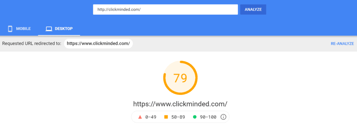The height and width of the screenshot is (126, 357).
Task: Click the red triangle legend marker
Action: point(140,117)
